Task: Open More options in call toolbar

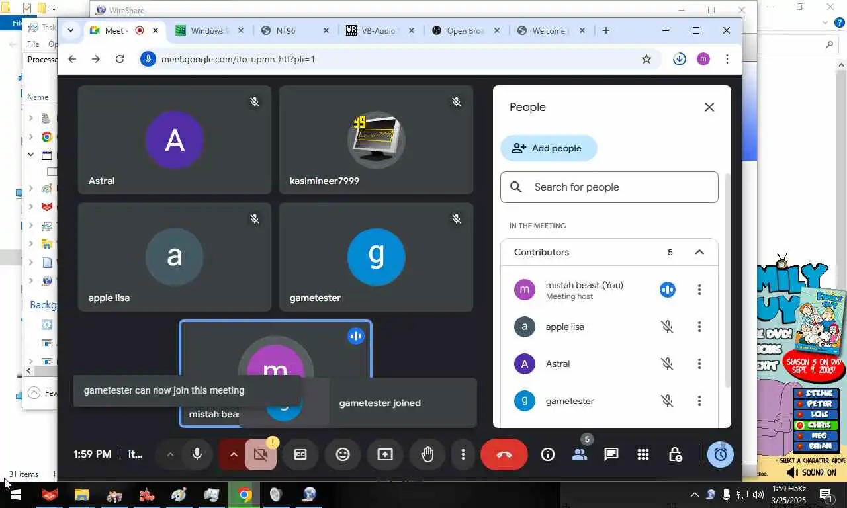Action: pyautogui.click(x=463, y=454)
